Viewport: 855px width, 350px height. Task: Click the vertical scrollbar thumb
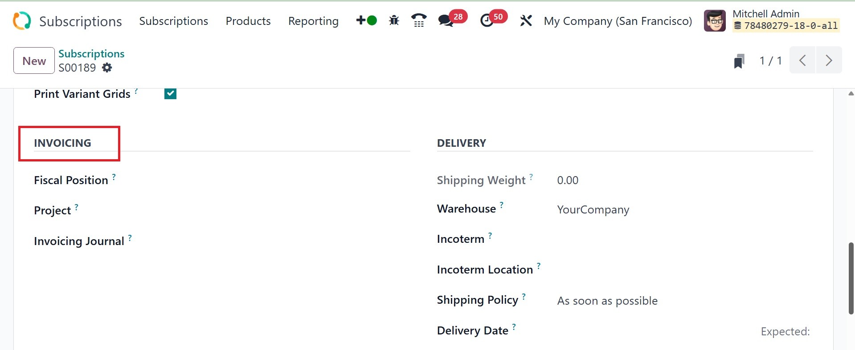click(851, 278)
